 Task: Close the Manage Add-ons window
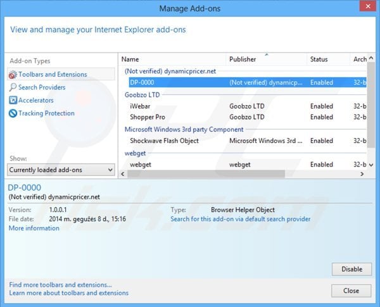(367, 6)
